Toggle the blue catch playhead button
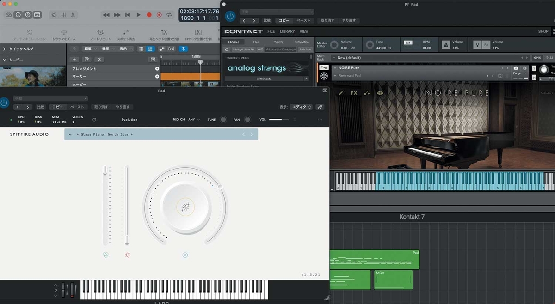This screenshot has width=555, height=304. pos(184,49)
